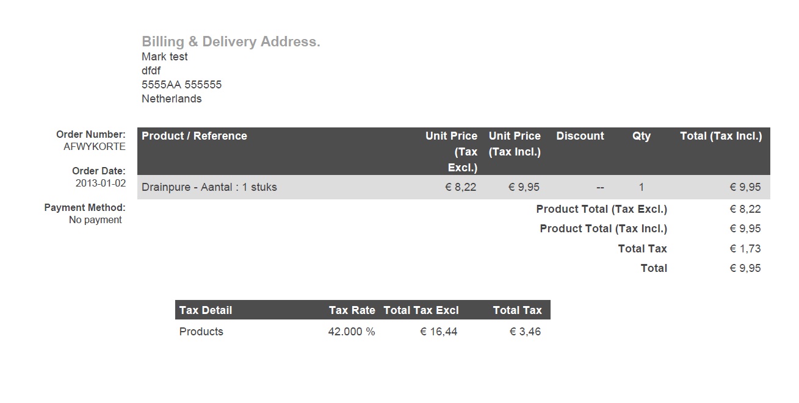
Task: Click the Unit Price (Tax Excl.) header
Action: 452,152
